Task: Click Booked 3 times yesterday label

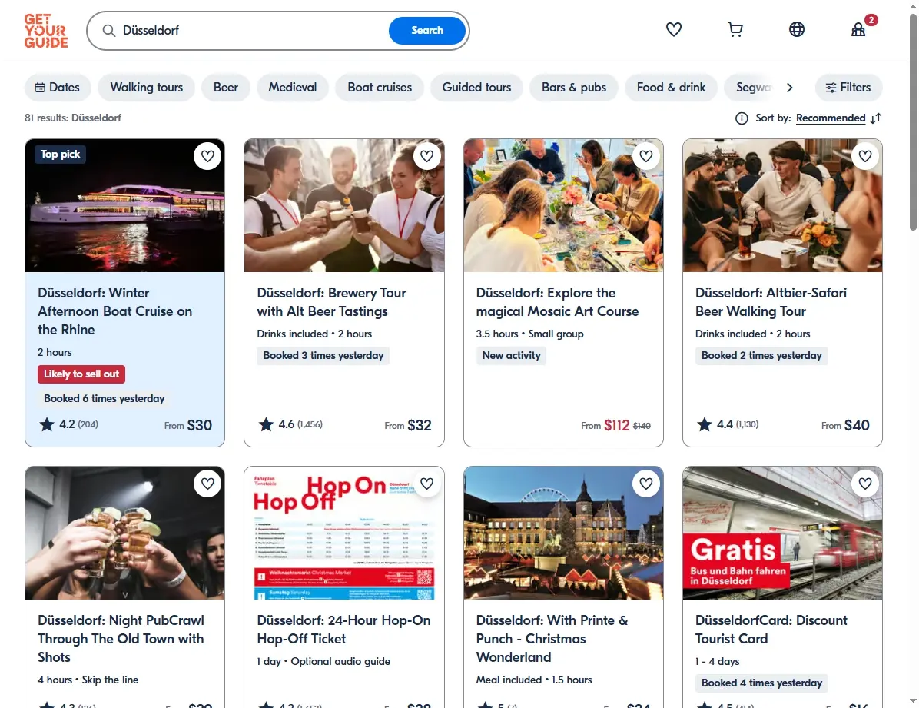Action: (x=323, y=355)
